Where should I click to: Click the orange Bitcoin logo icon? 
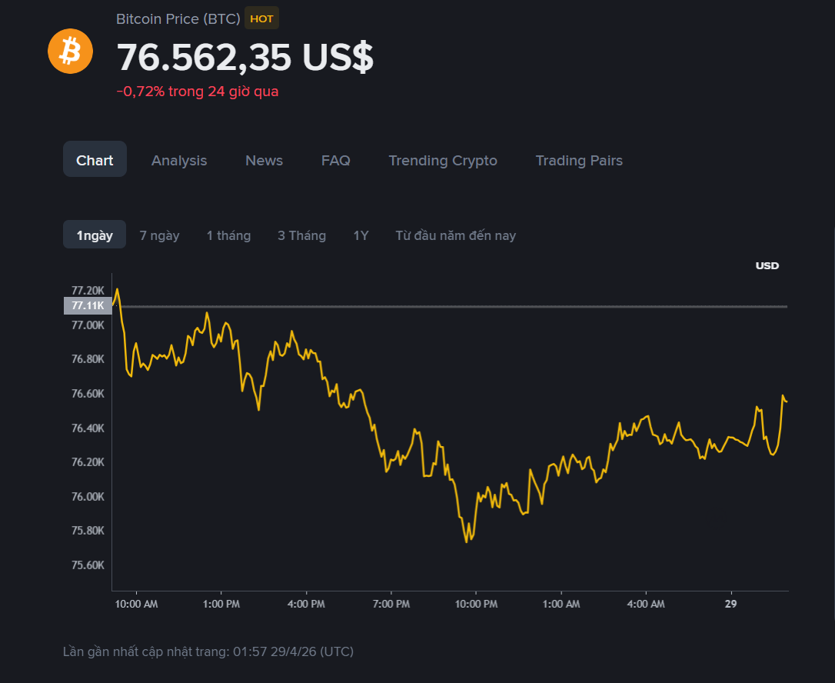(70, 52)
